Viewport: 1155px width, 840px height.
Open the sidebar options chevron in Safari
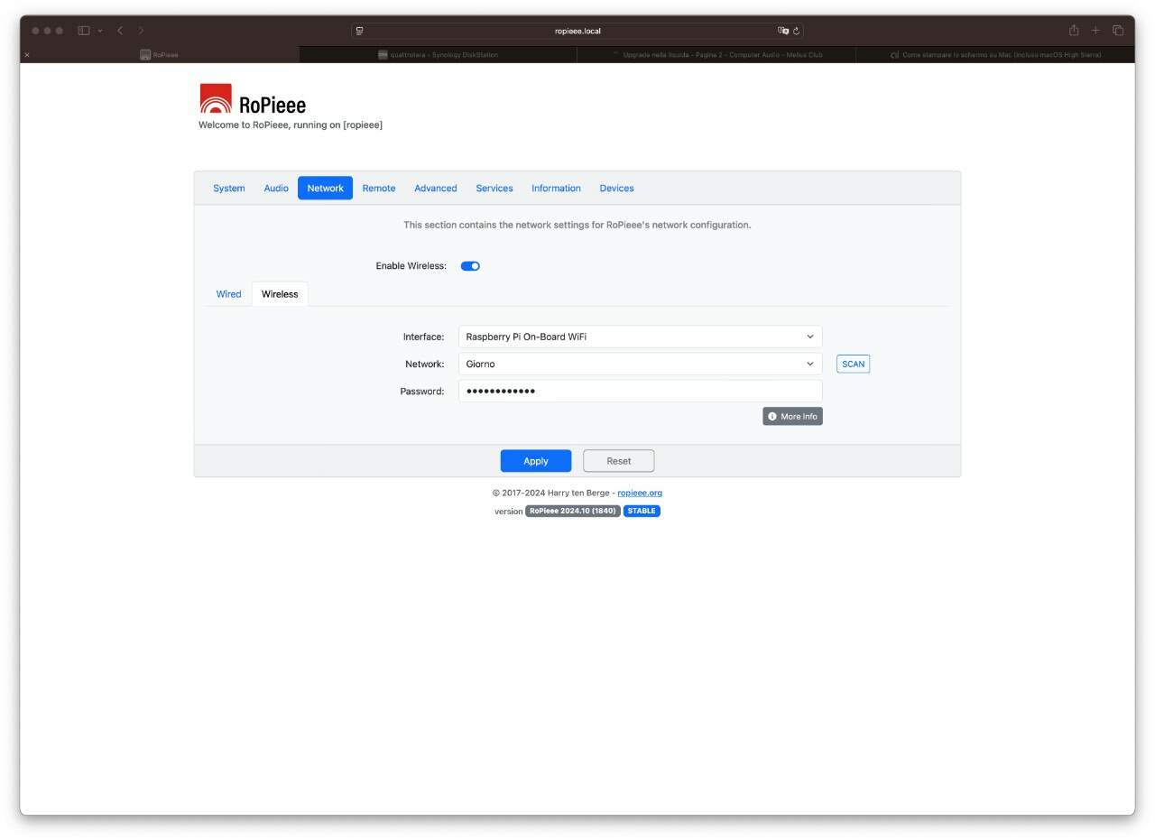coord(100,31)
